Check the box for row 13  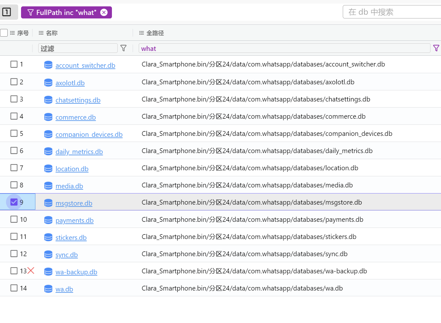(14, 271)
